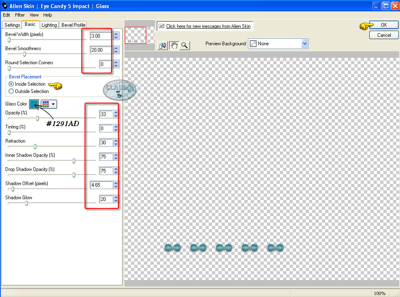Click the Inner Shadow Opacity spinner arrows
The width and height of the screenshot is (400, 297).
pos(116,157)
